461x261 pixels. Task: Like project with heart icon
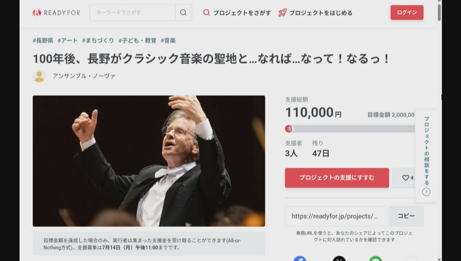(405, 178)
